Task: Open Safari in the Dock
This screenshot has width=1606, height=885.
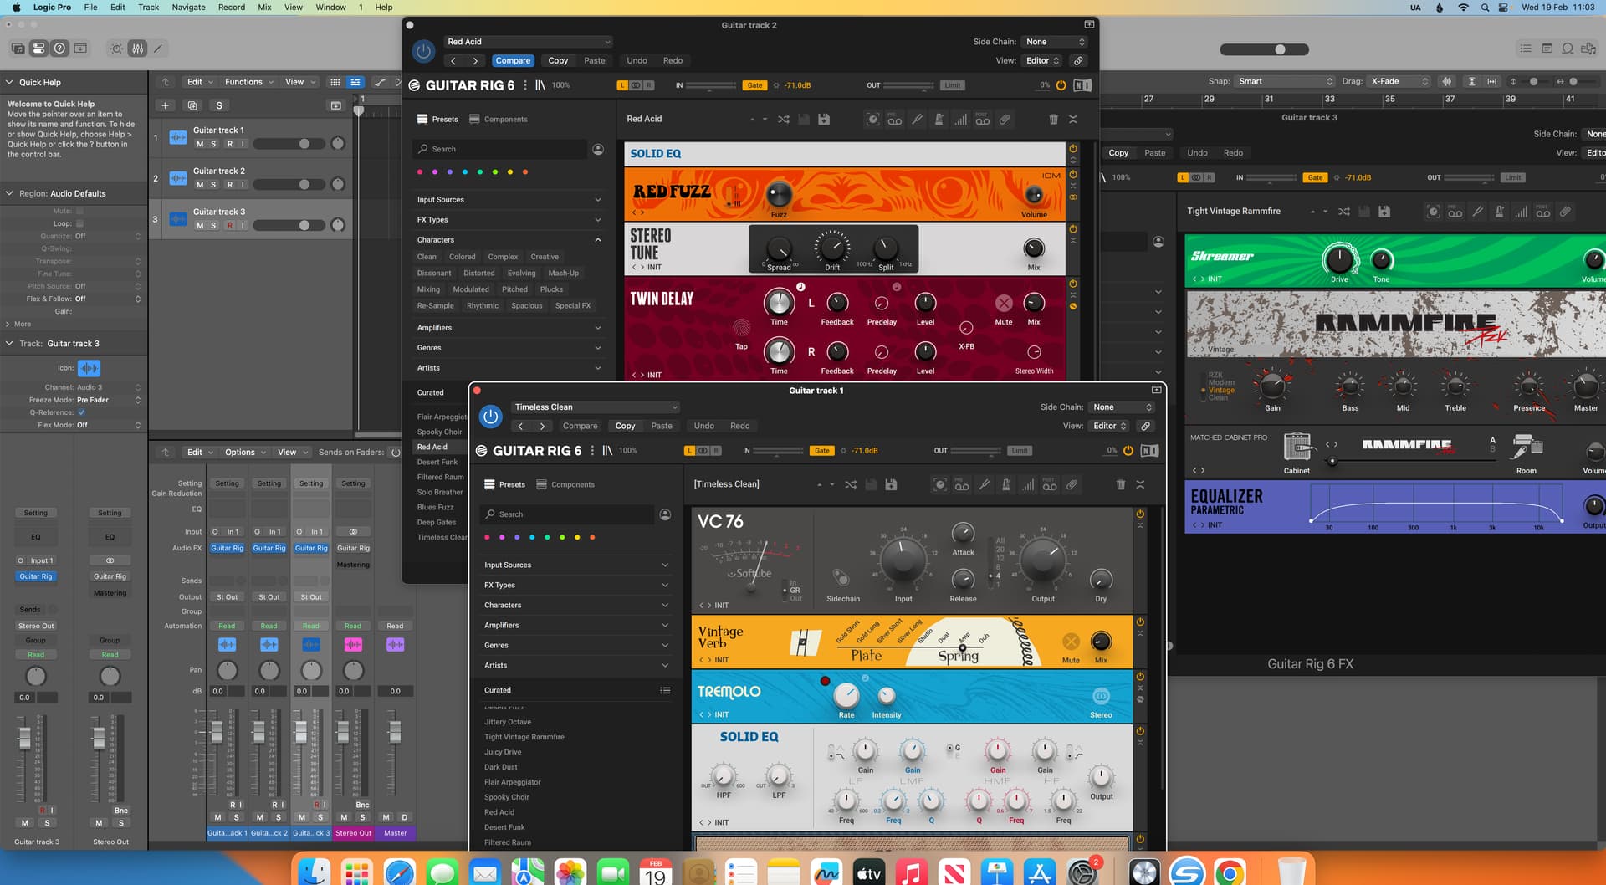Action: click(x=400, y=873)
